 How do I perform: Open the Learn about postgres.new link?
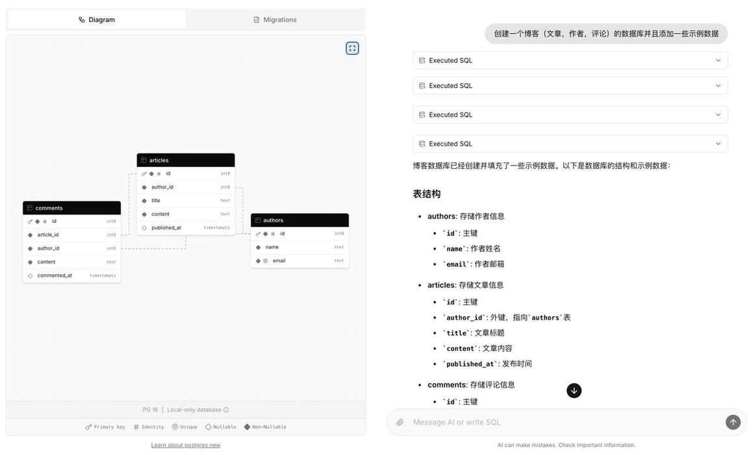pos(186,445)
